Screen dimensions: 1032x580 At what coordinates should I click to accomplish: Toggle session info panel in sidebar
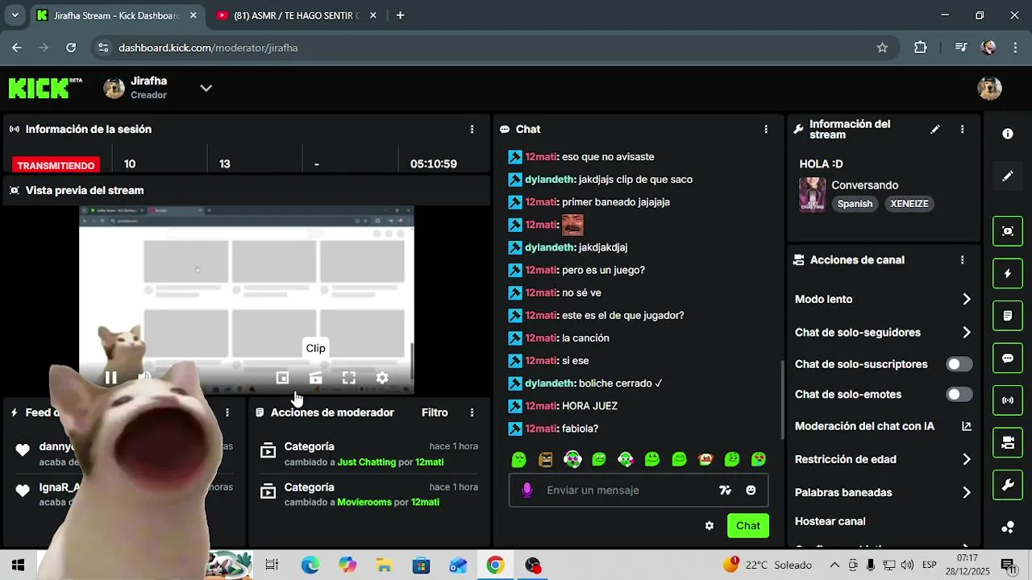tap(1008, 400)
